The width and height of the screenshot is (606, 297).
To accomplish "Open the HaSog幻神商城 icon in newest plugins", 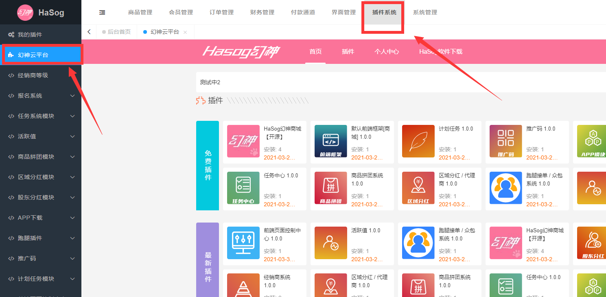I will pyautogui.click(x=506, y=243).
